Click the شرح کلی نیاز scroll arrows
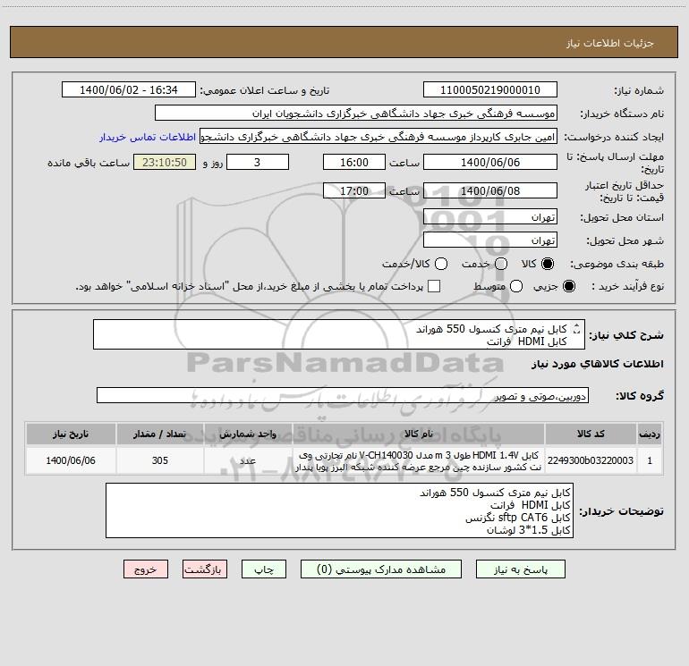This screenshot has height=666, width=689. point(577,328)
